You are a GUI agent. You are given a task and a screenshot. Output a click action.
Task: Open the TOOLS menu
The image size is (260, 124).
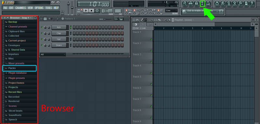click(x=48, y=8)
